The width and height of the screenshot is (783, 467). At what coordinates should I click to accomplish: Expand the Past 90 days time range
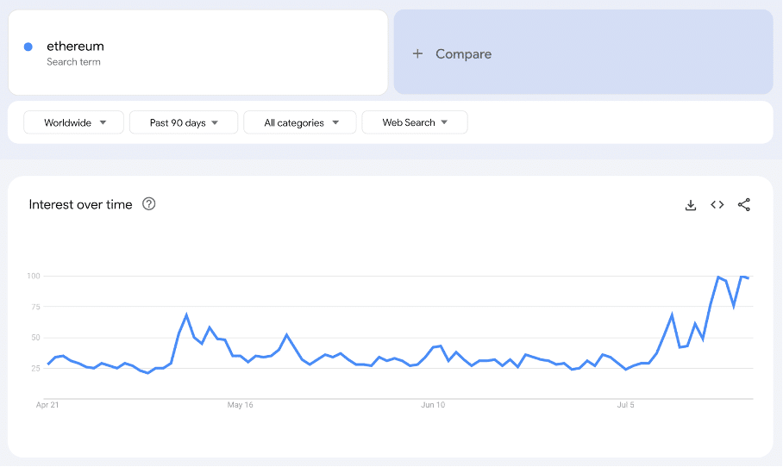185,122
